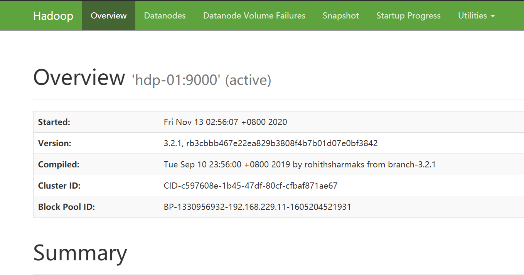Click the Summary section heading

(x=80, y=253)
